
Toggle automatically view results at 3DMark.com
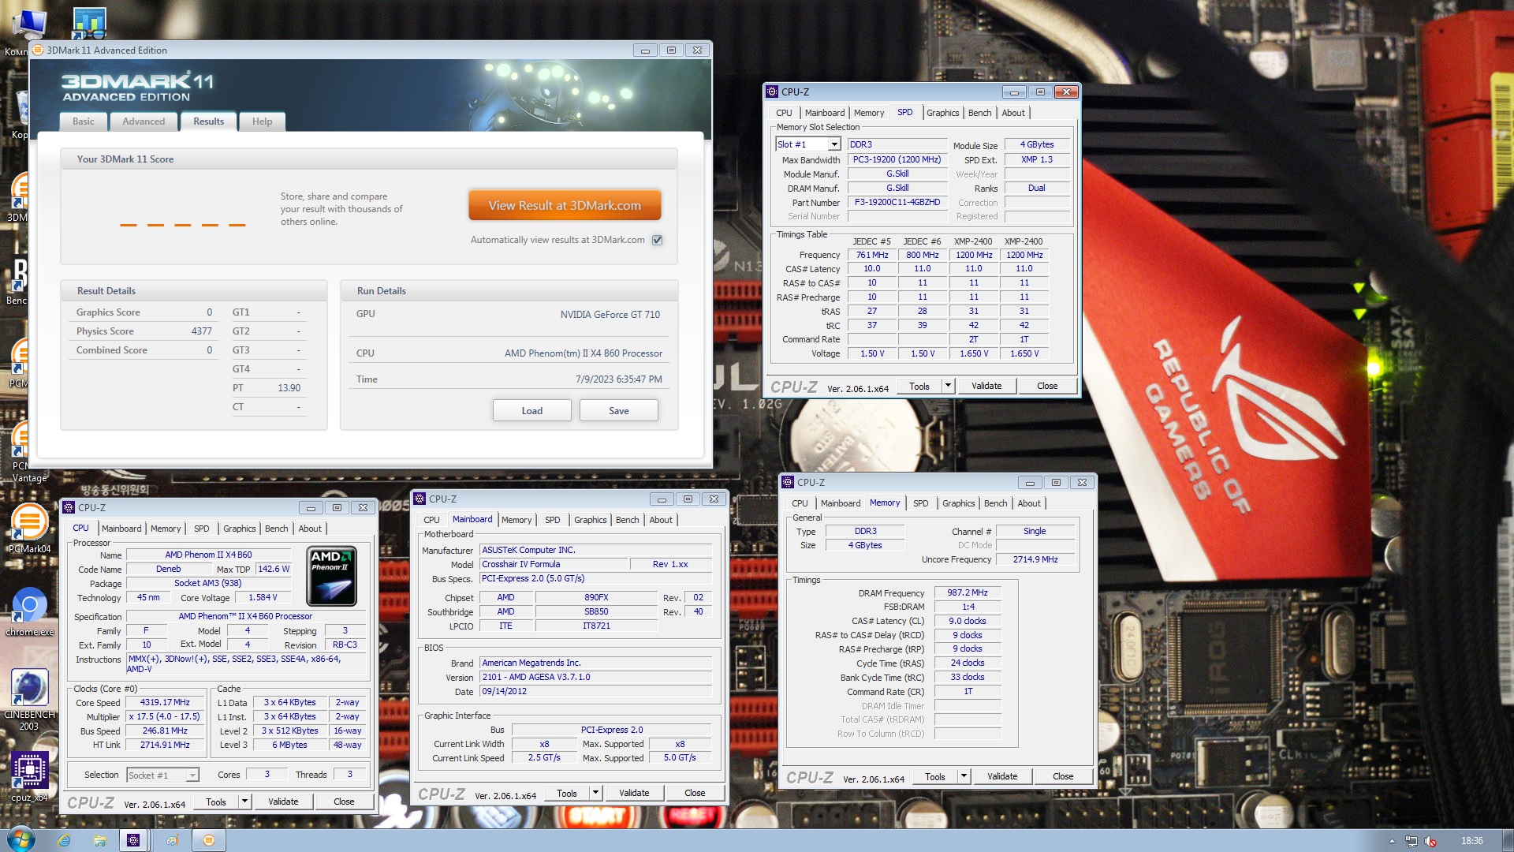657,240
